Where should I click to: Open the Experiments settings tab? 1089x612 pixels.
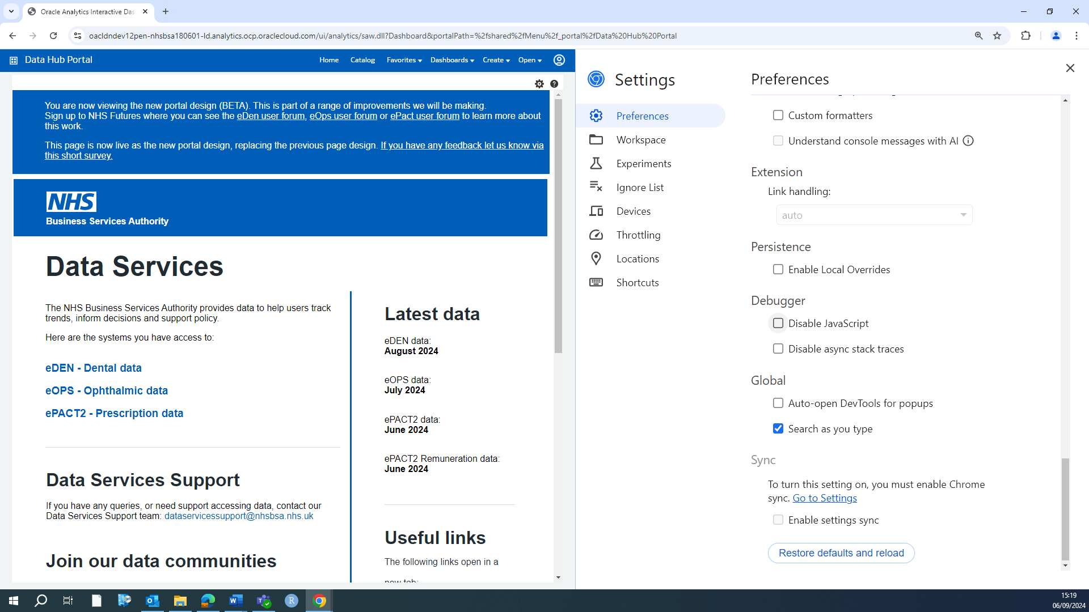click(651, 163)
